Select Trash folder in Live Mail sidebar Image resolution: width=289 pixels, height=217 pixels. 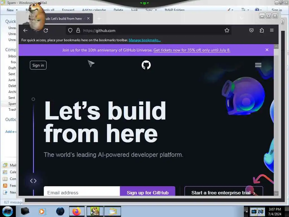tap(12, 110)
